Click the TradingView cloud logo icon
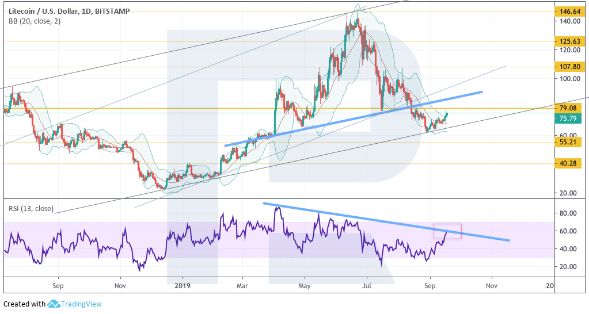This screenshot has width=589, height=314. coord(54,304)
